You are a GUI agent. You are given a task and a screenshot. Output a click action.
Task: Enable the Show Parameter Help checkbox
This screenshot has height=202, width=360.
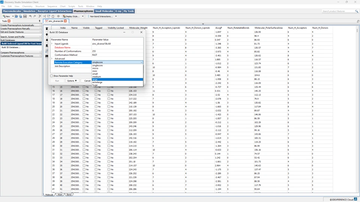tap(51, 76)
